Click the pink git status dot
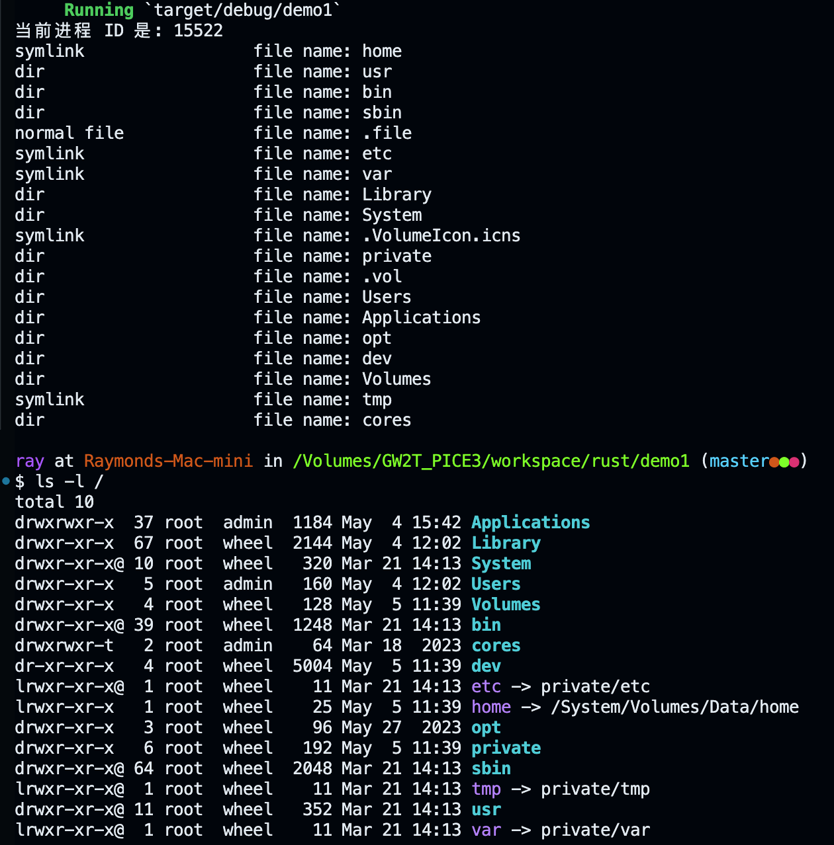834x845 pixels. pos(794,462)
